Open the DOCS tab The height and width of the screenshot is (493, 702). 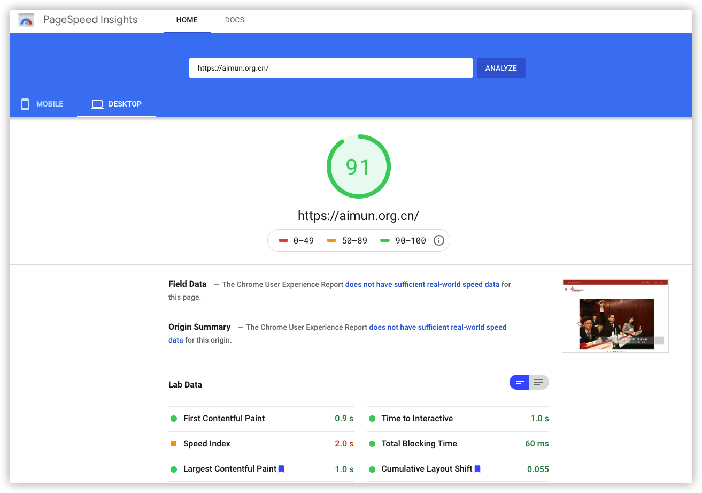235,20
